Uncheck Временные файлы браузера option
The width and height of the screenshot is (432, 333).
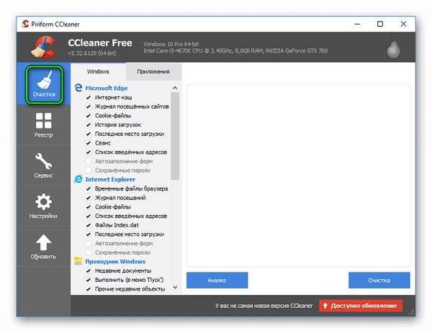(89, 188)
